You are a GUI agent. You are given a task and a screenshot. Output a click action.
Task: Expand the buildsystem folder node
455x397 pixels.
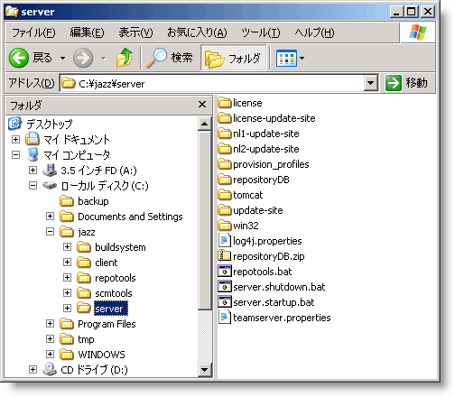click(67, 247)
